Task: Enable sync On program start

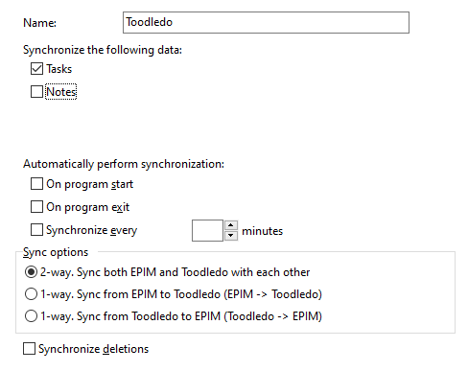Action: click(x=36, y=184)
